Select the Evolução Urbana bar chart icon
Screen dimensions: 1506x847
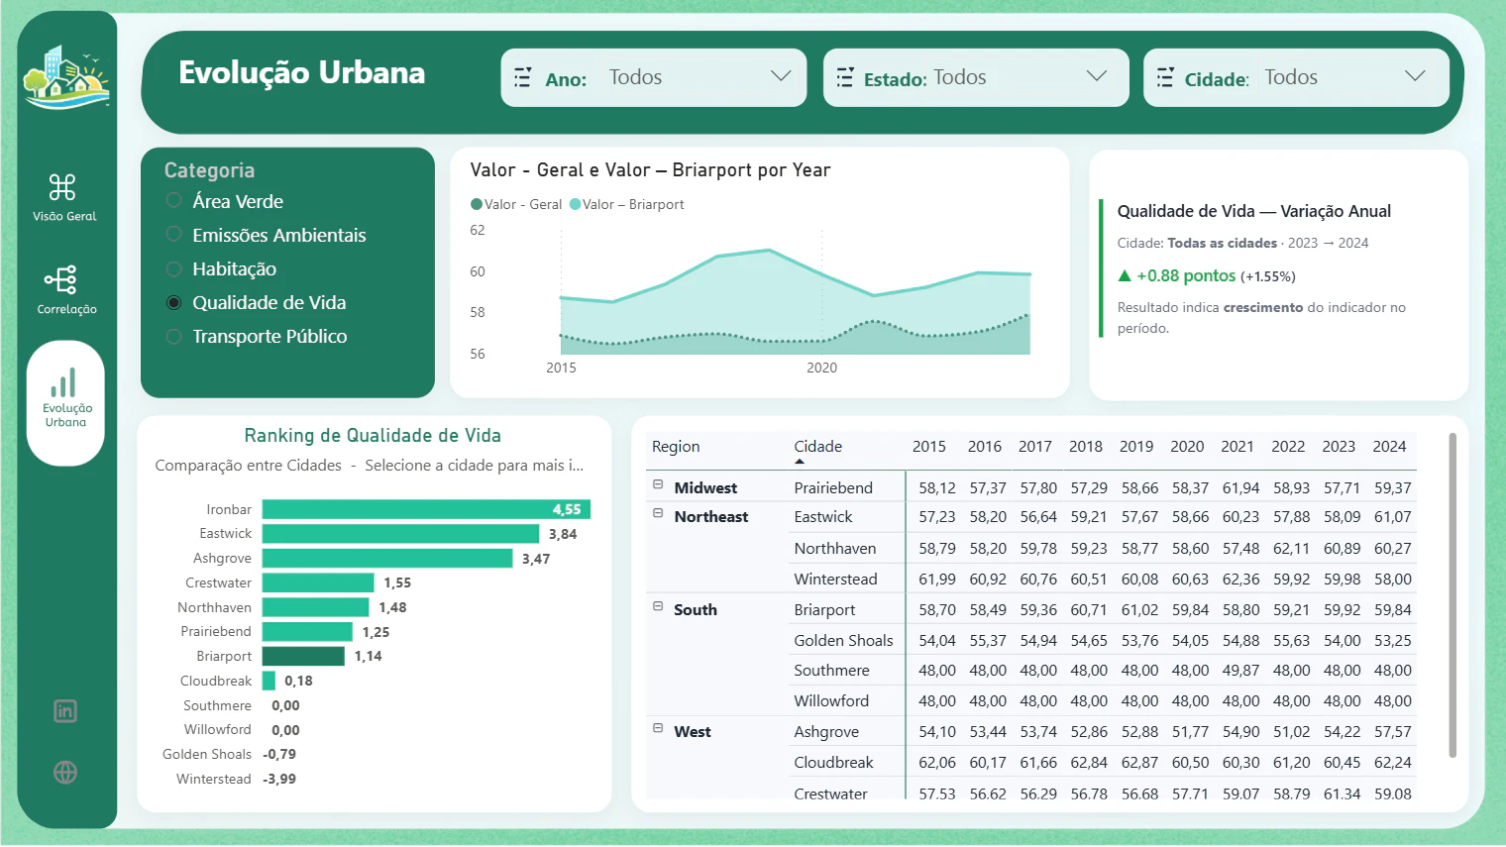[63, 382]
